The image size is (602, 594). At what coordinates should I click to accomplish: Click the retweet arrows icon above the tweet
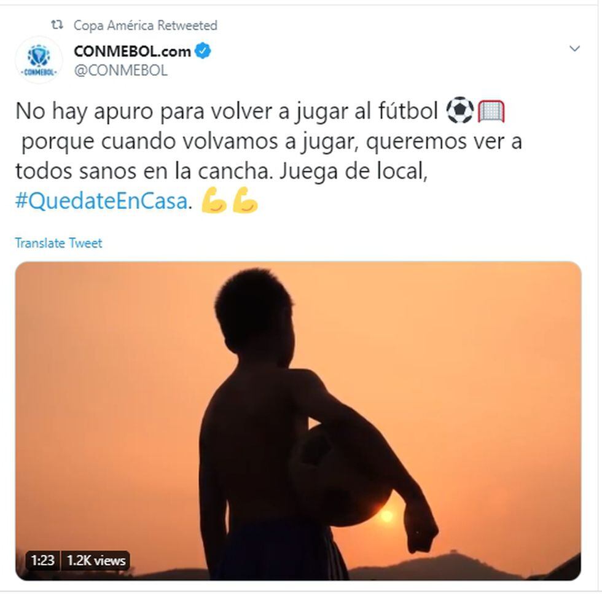point(57,25)
